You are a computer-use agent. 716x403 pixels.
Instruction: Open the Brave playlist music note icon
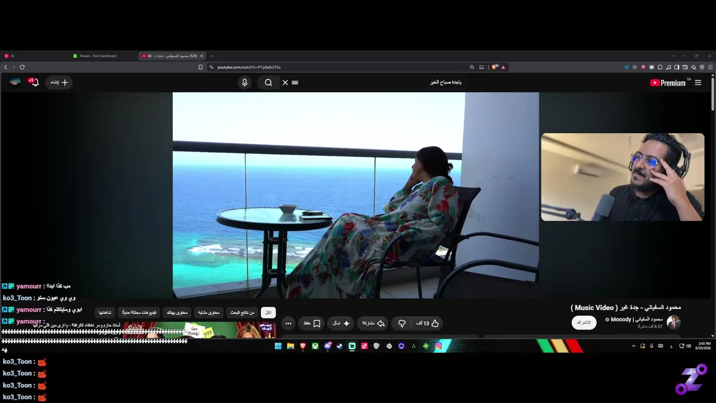tap(668, 67)
